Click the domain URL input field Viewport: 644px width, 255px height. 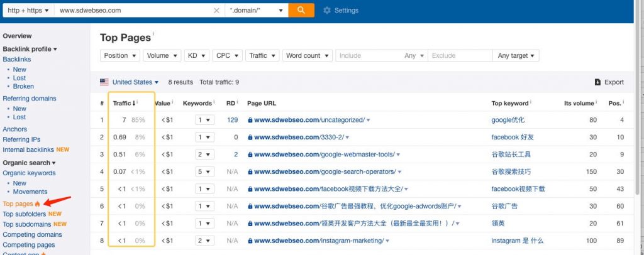tap(133, 10)
